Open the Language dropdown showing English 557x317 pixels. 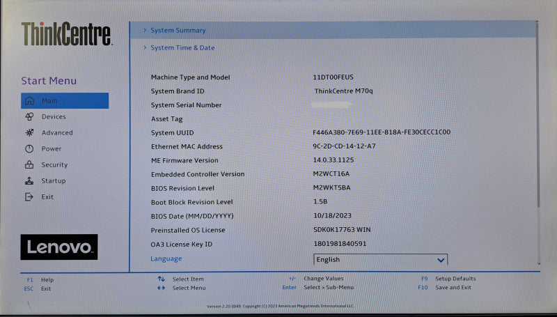pyautogui.click(x=380, y=259)
